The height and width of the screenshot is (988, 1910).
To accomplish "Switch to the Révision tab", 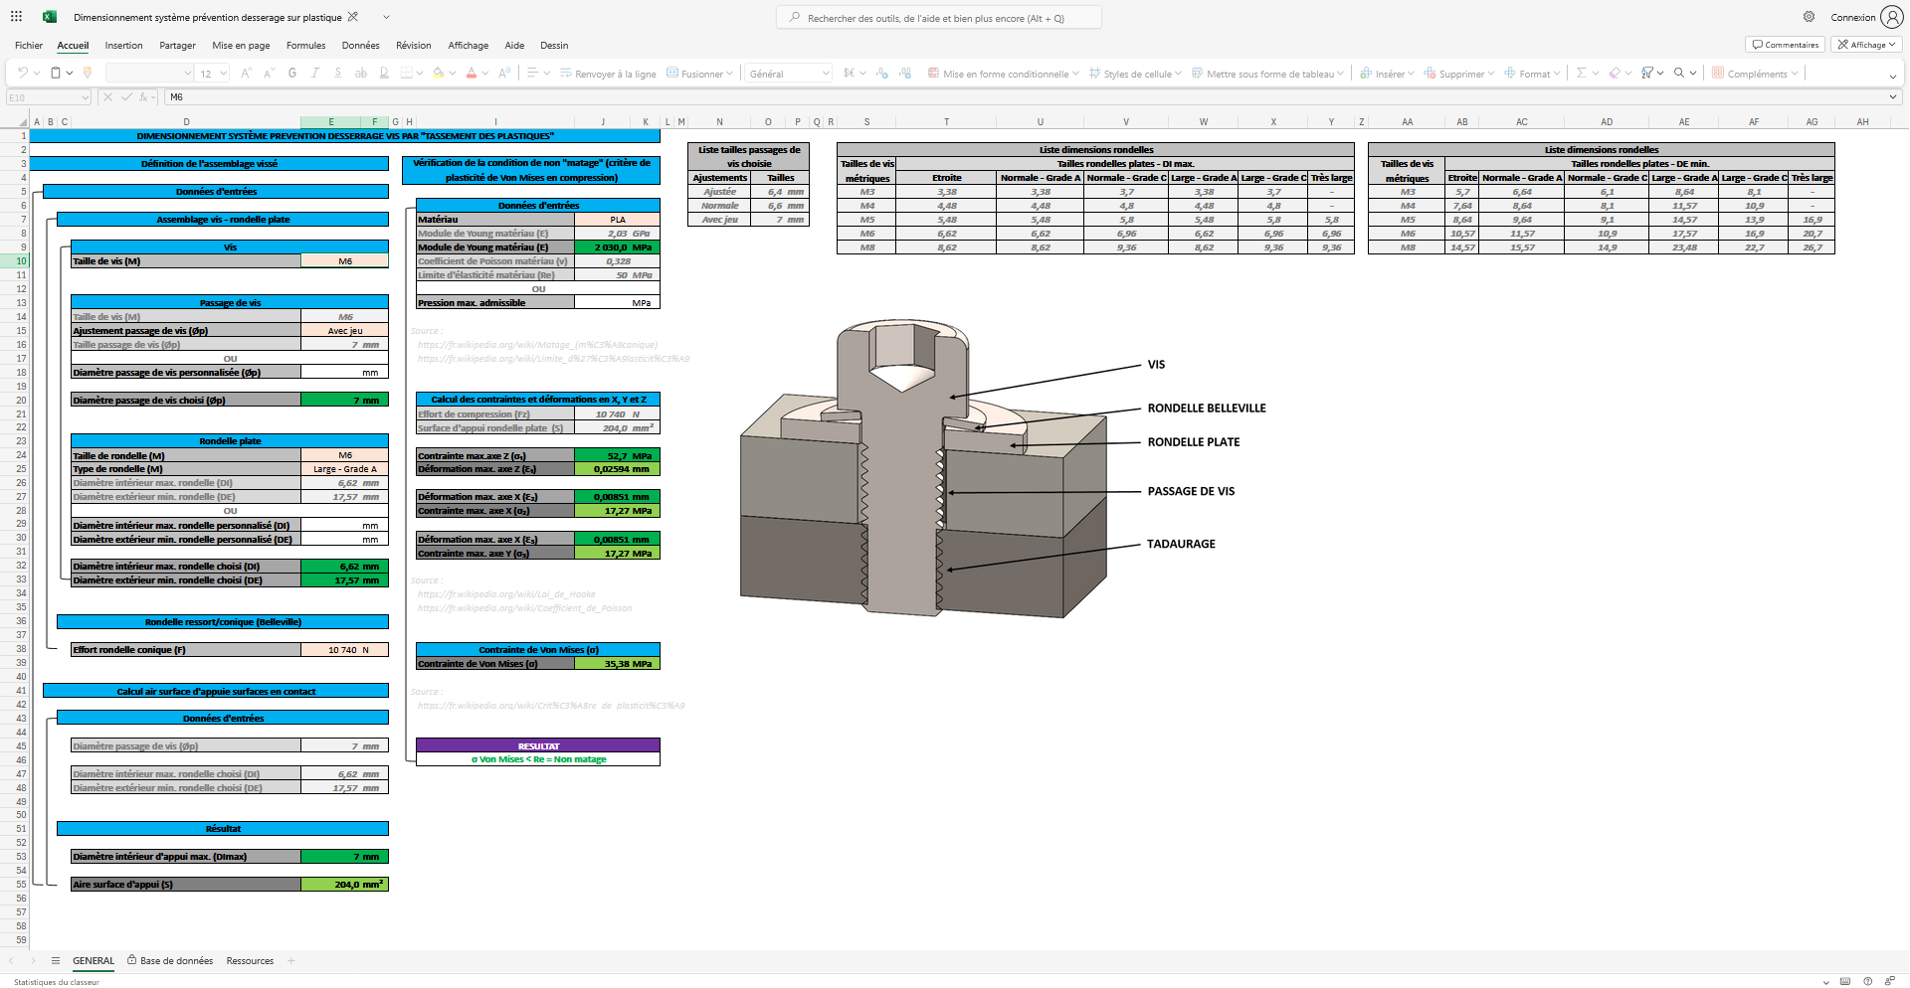I will [413, 45].
